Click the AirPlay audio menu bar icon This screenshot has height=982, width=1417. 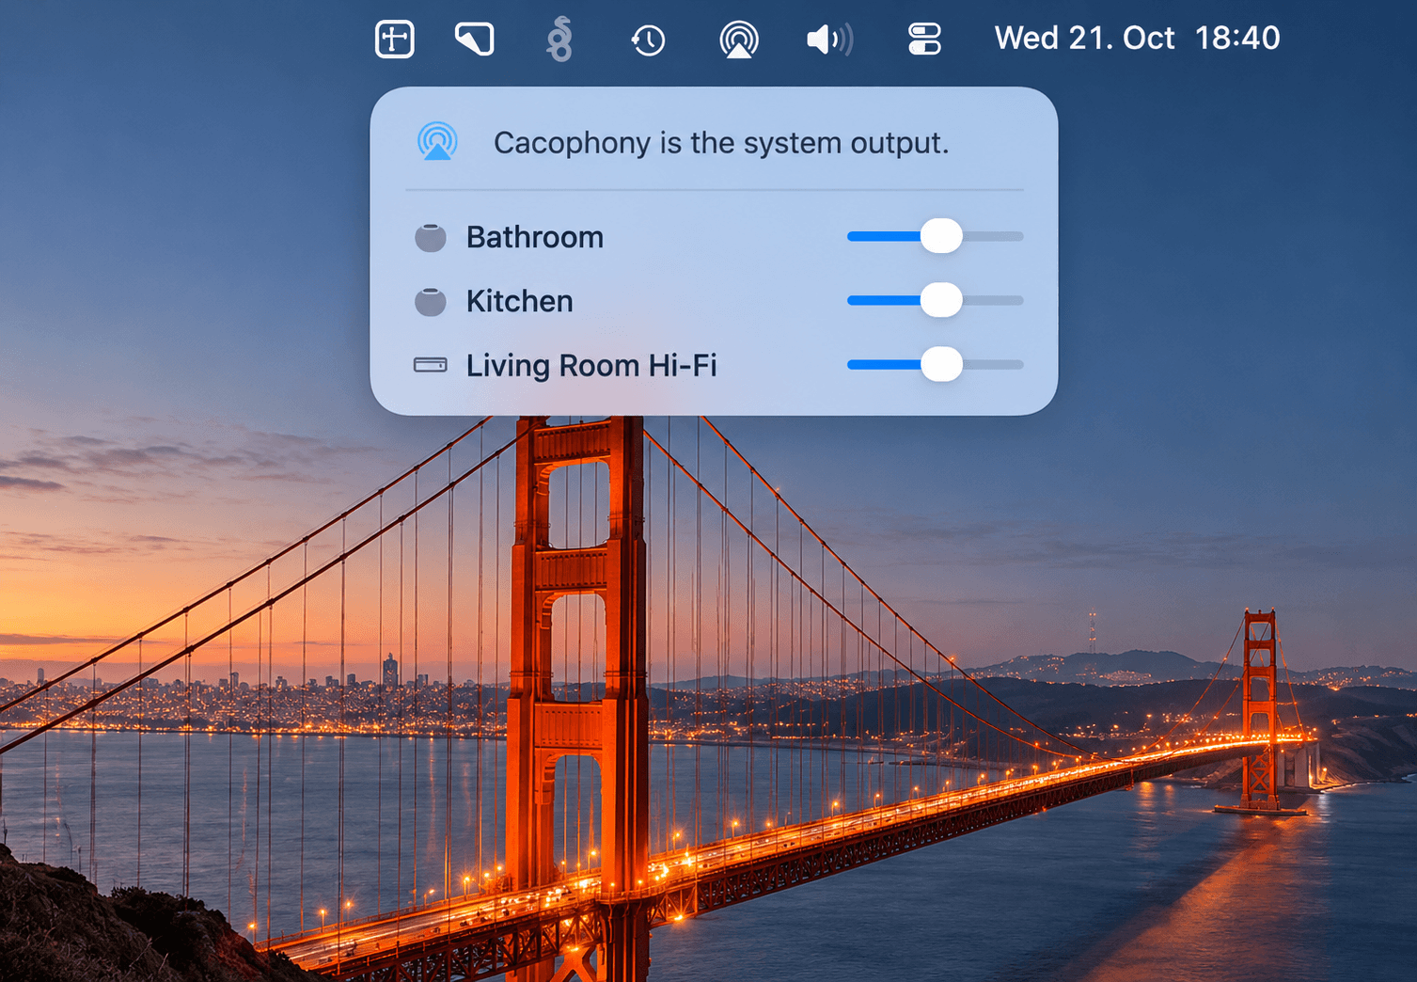click(739, 40)
